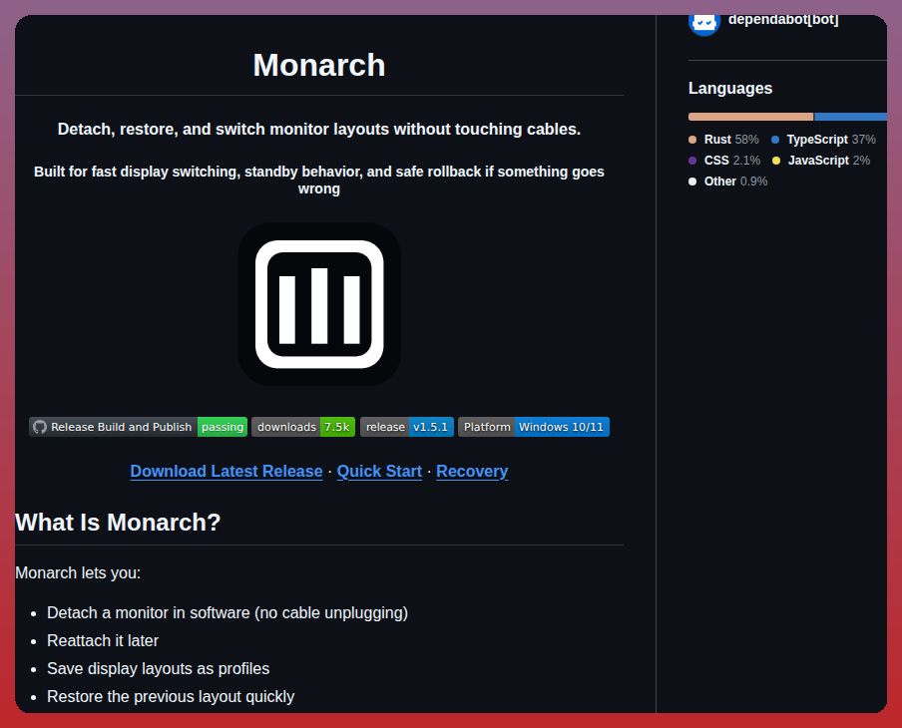The height and width of the screenshot is (728, 902).
Task: Jump to the Quick Start link
Action: point(379,471)
